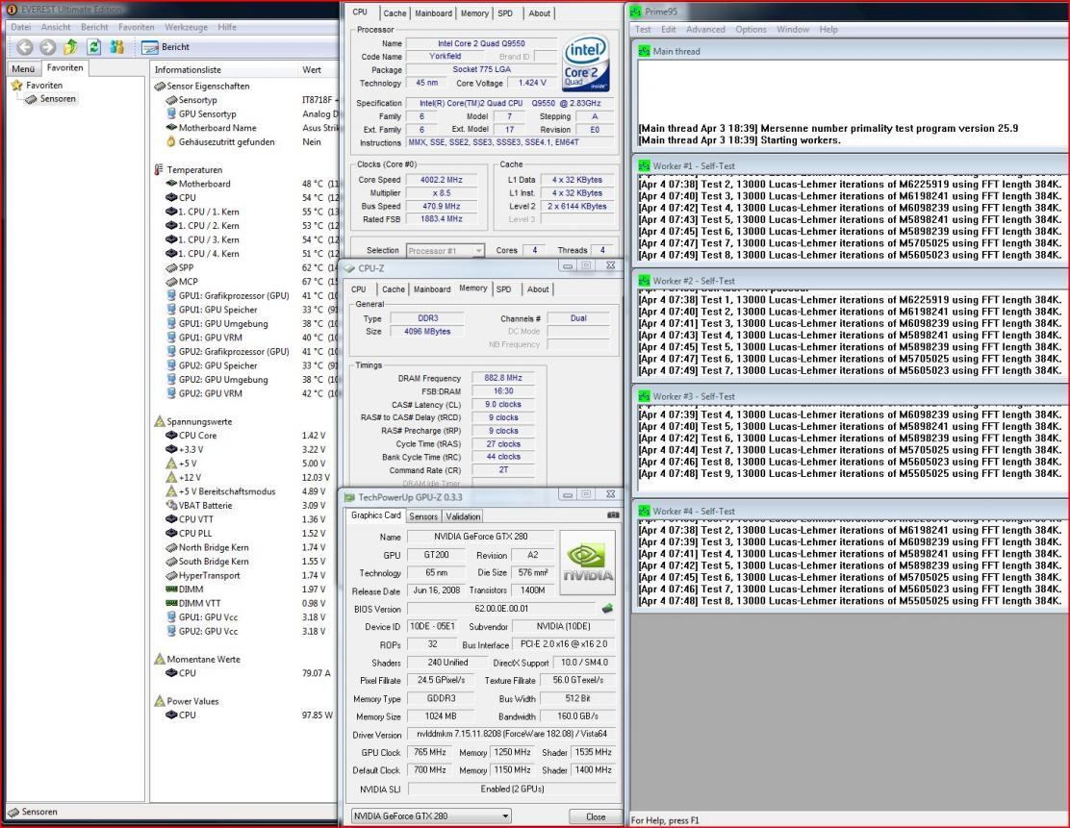Click the Sensor Eigenschaften section icon

click(160, 86)
